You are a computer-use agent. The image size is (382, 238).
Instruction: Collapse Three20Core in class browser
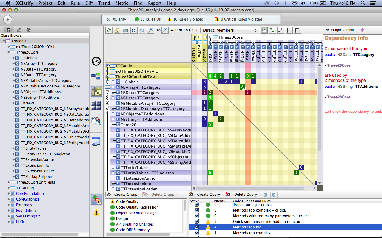pos(9,52)
